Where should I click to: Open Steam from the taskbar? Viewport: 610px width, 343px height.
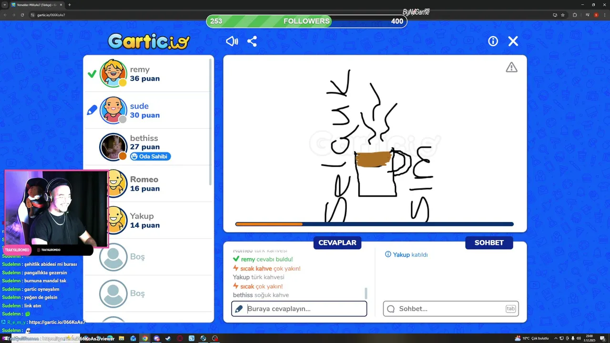pyautogui.click(x=168, y=338)
